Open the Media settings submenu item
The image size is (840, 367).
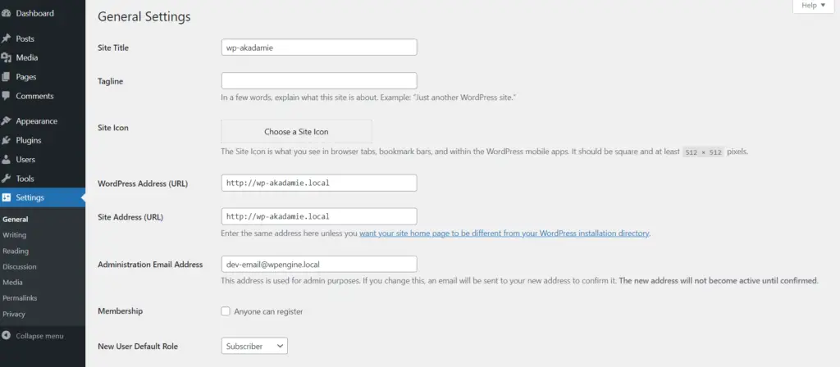[12, 282]
